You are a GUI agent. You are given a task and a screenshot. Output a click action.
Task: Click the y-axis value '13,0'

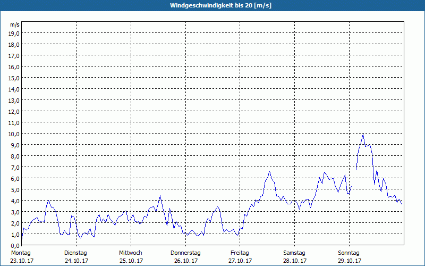pos(15,101)
